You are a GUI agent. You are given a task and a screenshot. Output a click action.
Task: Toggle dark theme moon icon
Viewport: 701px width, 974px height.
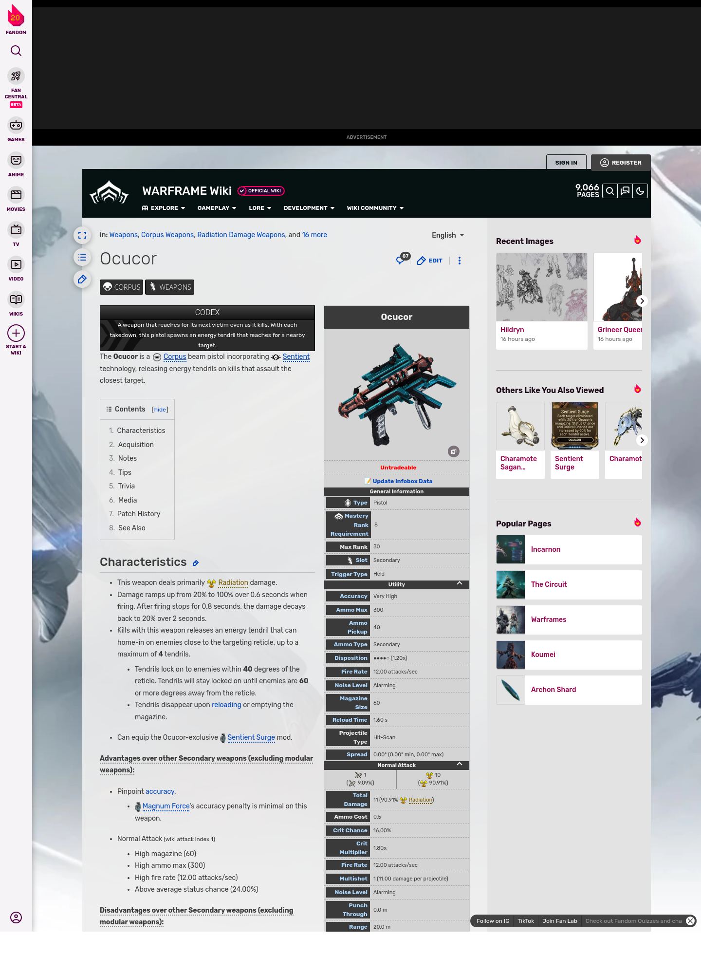click(x=640, y=191)
